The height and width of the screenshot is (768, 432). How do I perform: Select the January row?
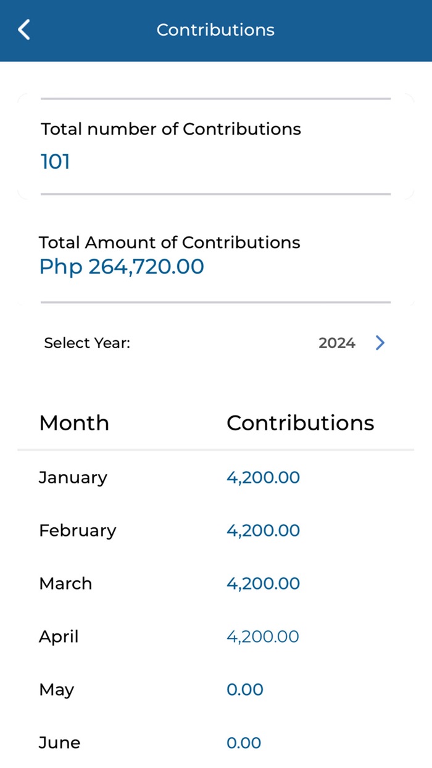[x=73, y=477]
